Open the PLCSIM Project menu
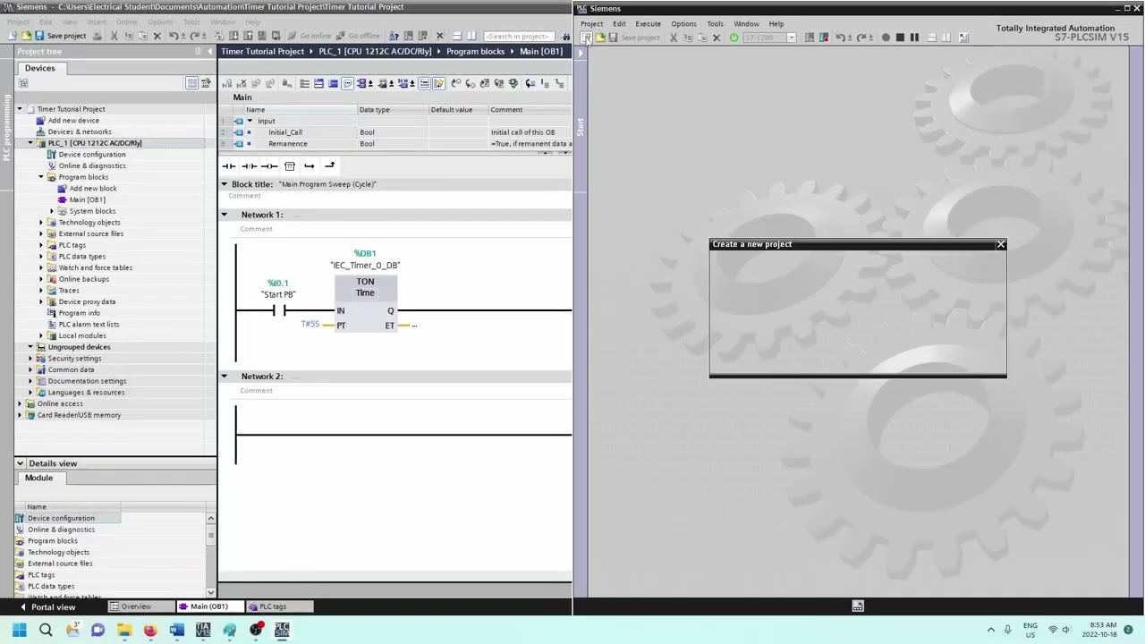1145x644 pixels. [x=591, y=24]
